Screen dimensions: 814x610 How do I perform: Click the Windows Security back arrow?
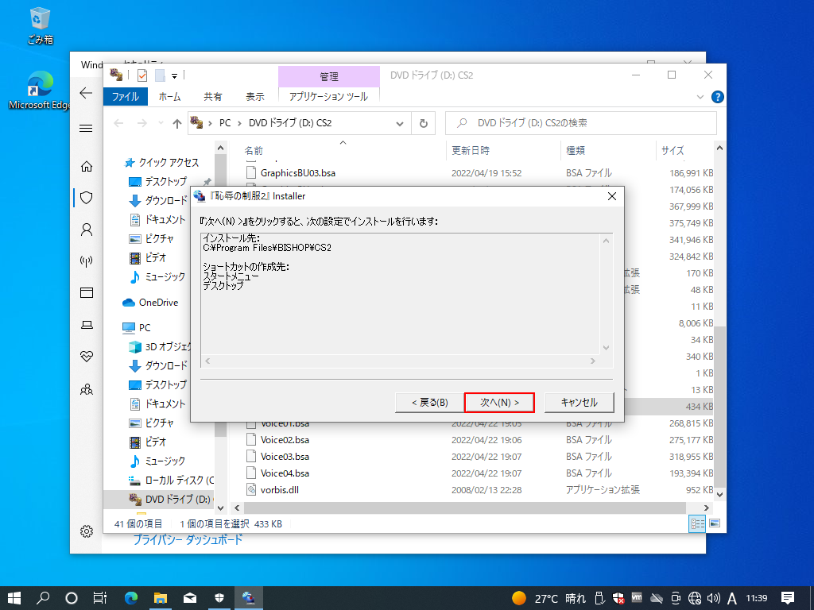[x=86, y=94]
